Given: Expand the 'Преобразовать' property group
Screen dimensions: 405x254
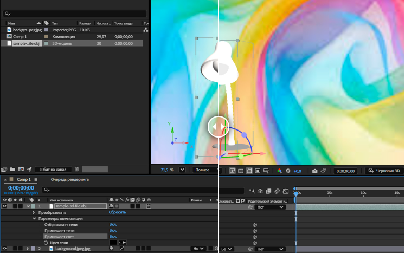Looking at the screenshot, I should [34, 212].
